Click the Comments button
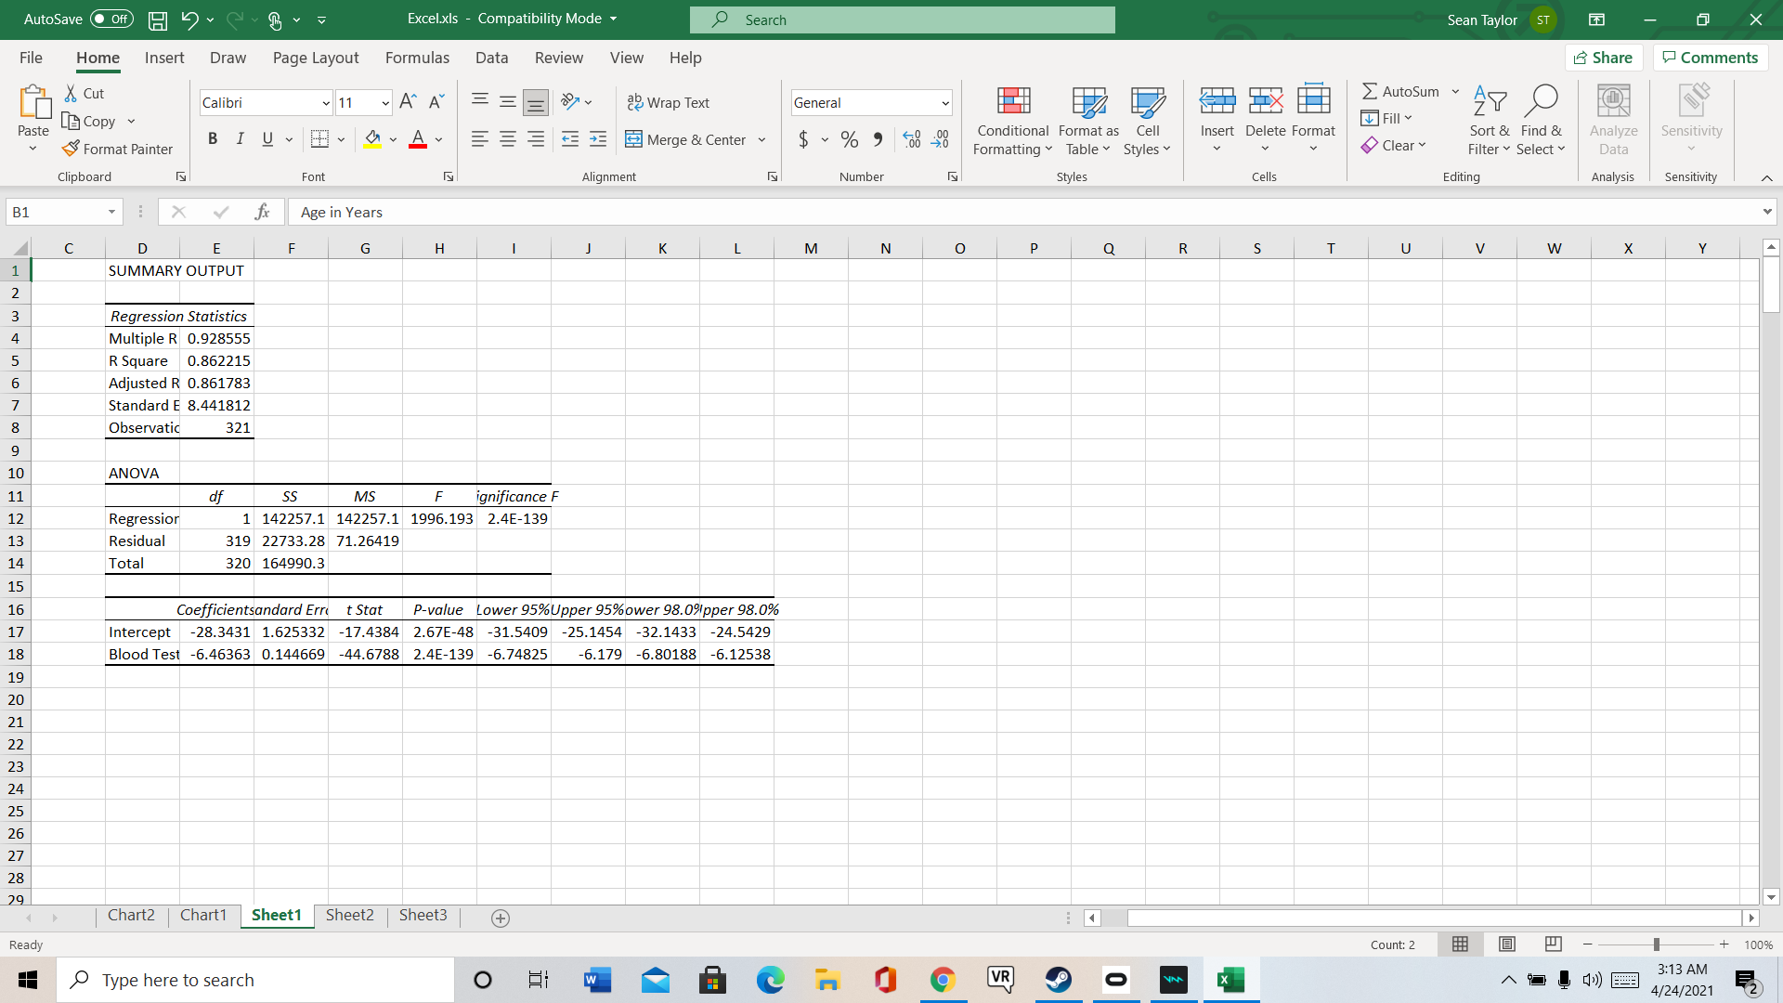The height and width of the screenshot is (1003, 1783). coord(1710,58)
